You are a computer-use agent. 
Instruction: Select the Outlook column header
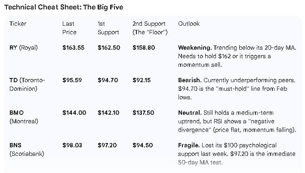[x=189, y=24]
